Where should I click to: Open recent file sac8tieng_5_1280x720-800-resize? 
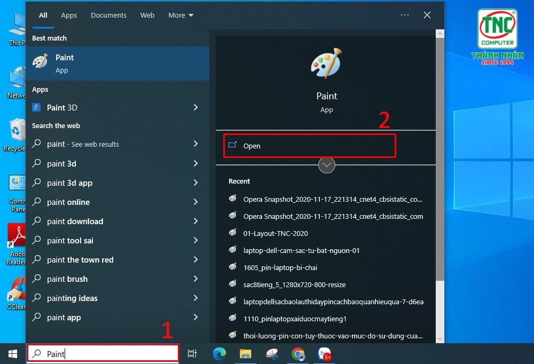(x=294, y=284)
